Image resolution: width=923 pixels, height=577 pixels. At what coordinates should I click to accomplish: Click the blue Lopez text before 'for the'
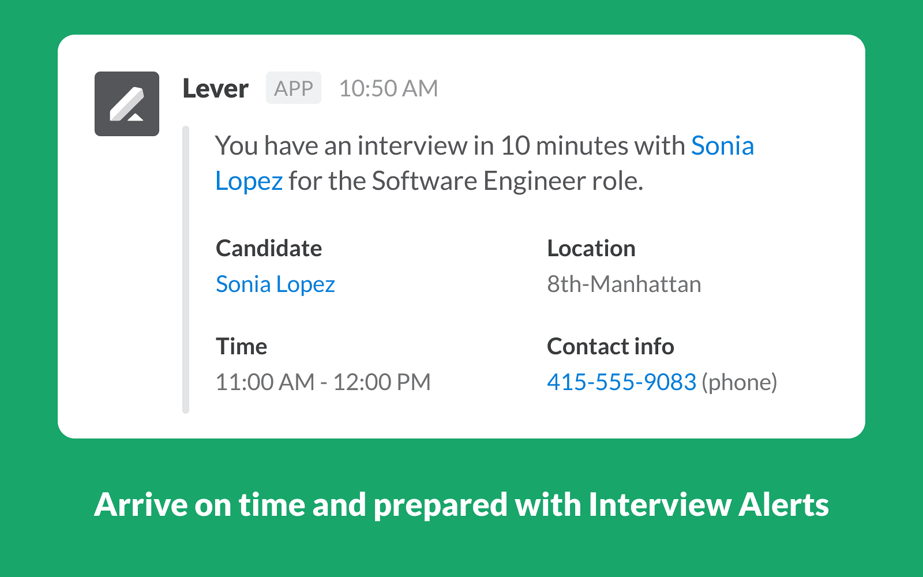249,181
